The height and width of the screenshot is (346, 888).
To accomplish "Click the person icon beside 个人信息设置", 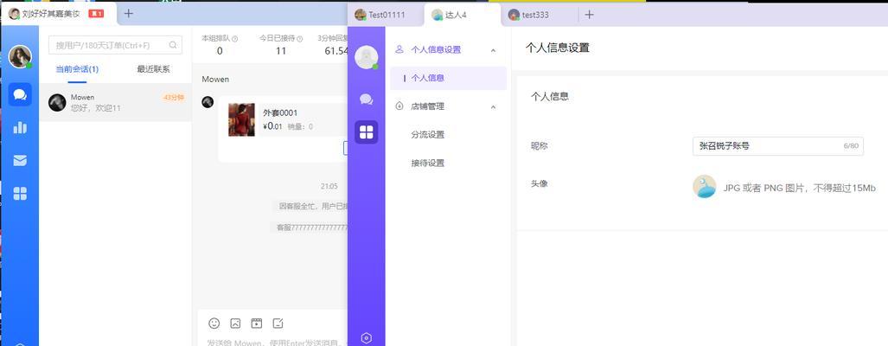I will coord(399,49).
